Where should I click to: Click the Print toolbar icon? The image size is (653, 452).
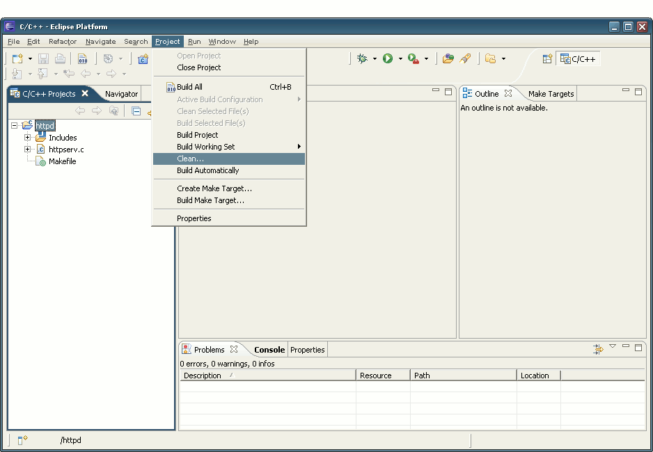pos(60,58)
